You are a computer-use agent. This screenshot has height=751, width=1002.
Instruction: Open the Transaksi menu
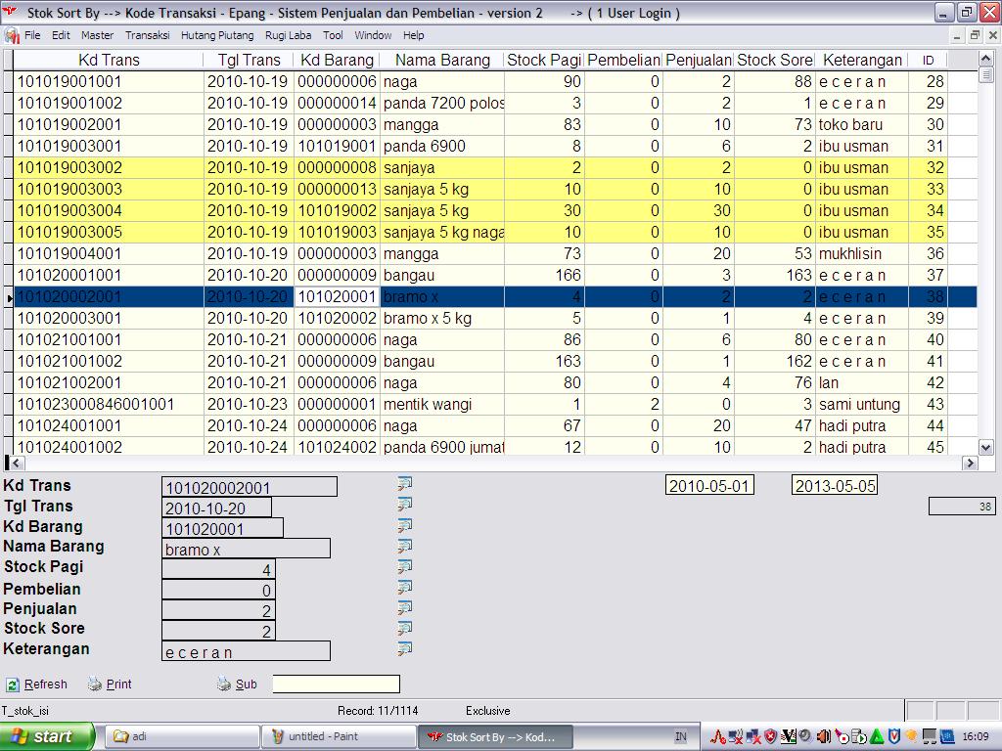click(x=147, y=35)
